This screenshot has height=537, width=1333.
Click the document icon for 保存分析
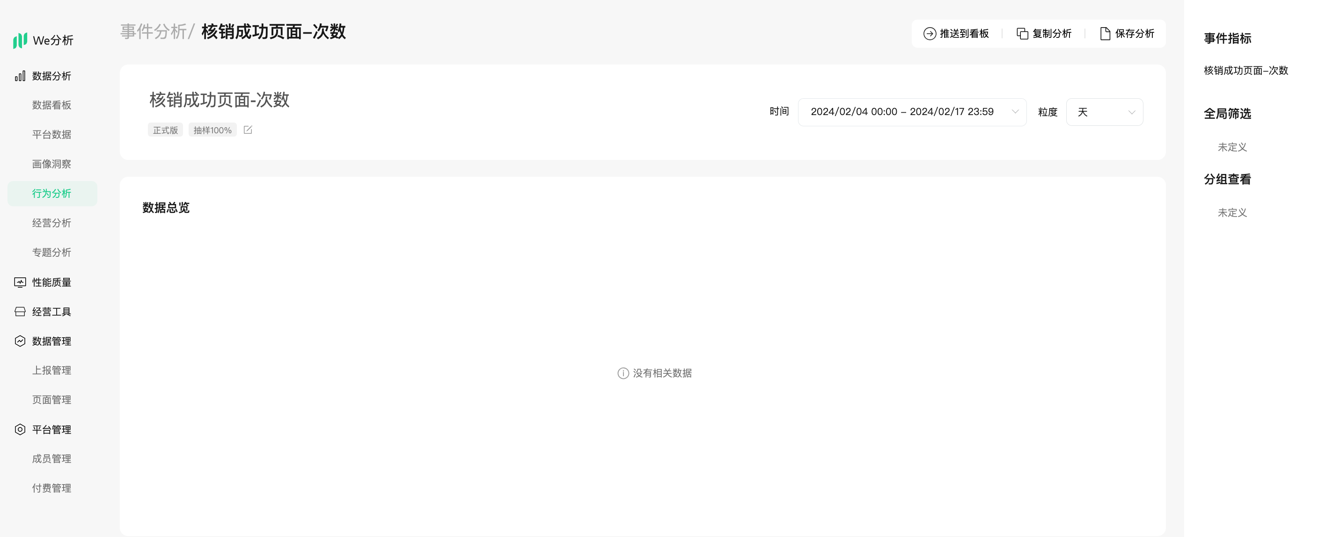click(x=1105, y=34)
